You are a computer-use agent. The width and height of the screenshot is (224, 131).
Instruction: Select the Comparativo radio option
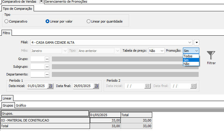click(7, 21)
